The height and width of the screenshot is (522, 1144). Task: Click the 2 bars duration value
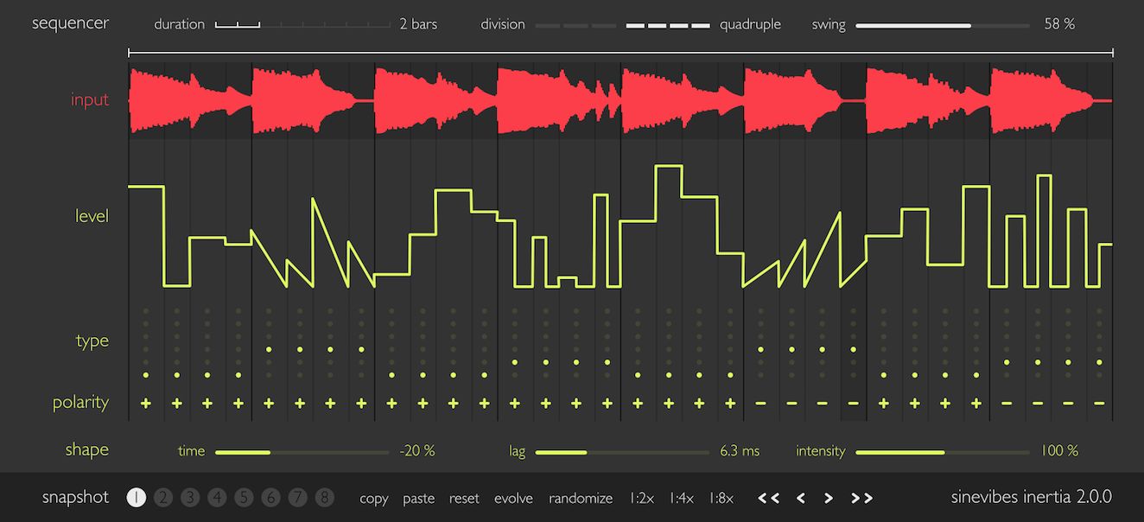tap(418, 24)
